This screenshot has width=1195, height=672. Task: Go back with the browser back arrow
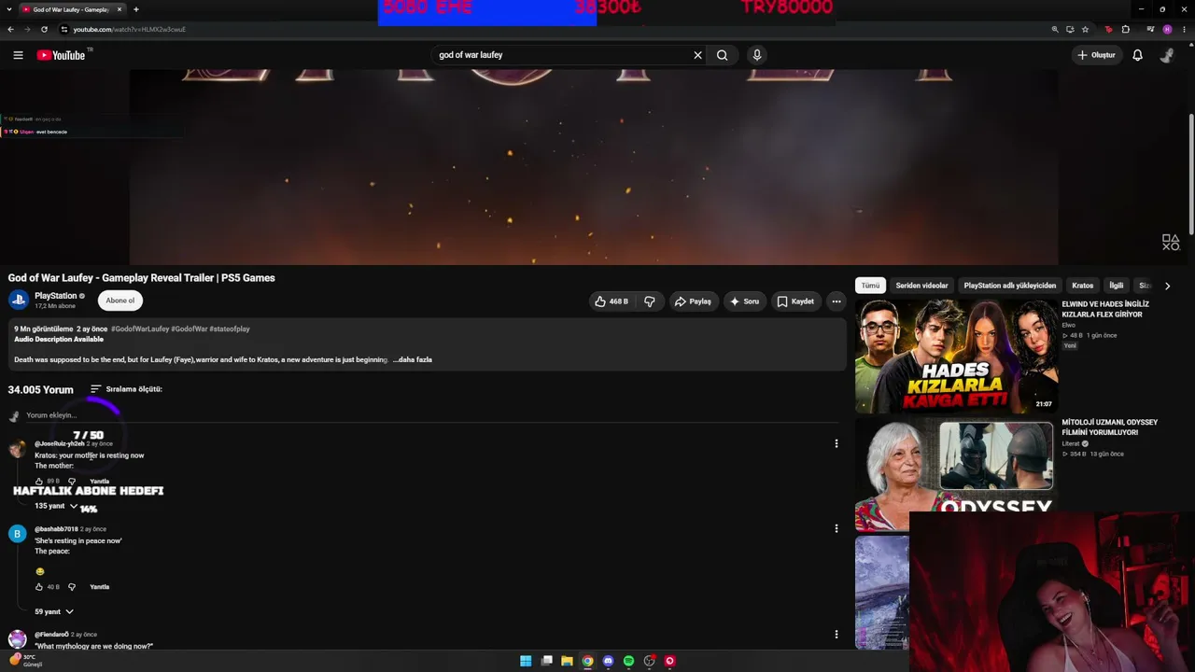tap(10, 29)
